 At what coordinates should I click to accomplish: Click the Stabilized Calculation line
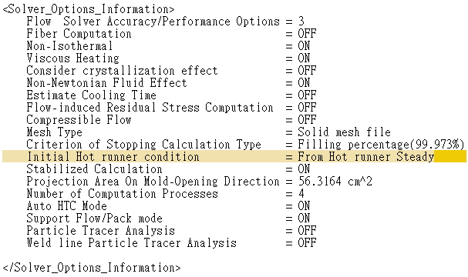tap(168, 169)
